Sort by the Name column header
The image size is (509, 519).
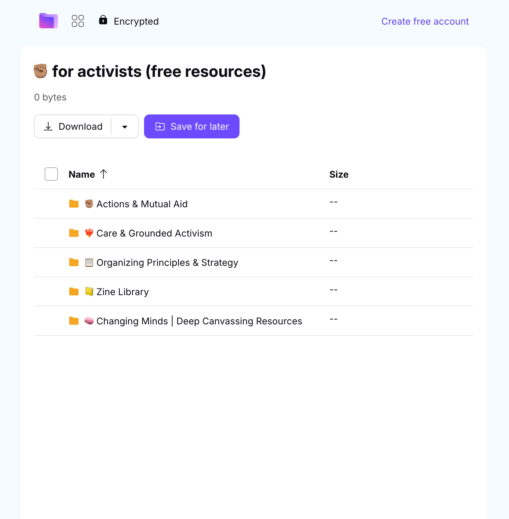coord(82,174)
